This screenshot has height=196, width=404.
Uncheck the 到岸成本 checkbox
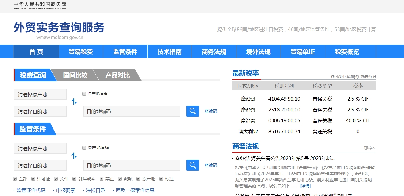[74, 178]
